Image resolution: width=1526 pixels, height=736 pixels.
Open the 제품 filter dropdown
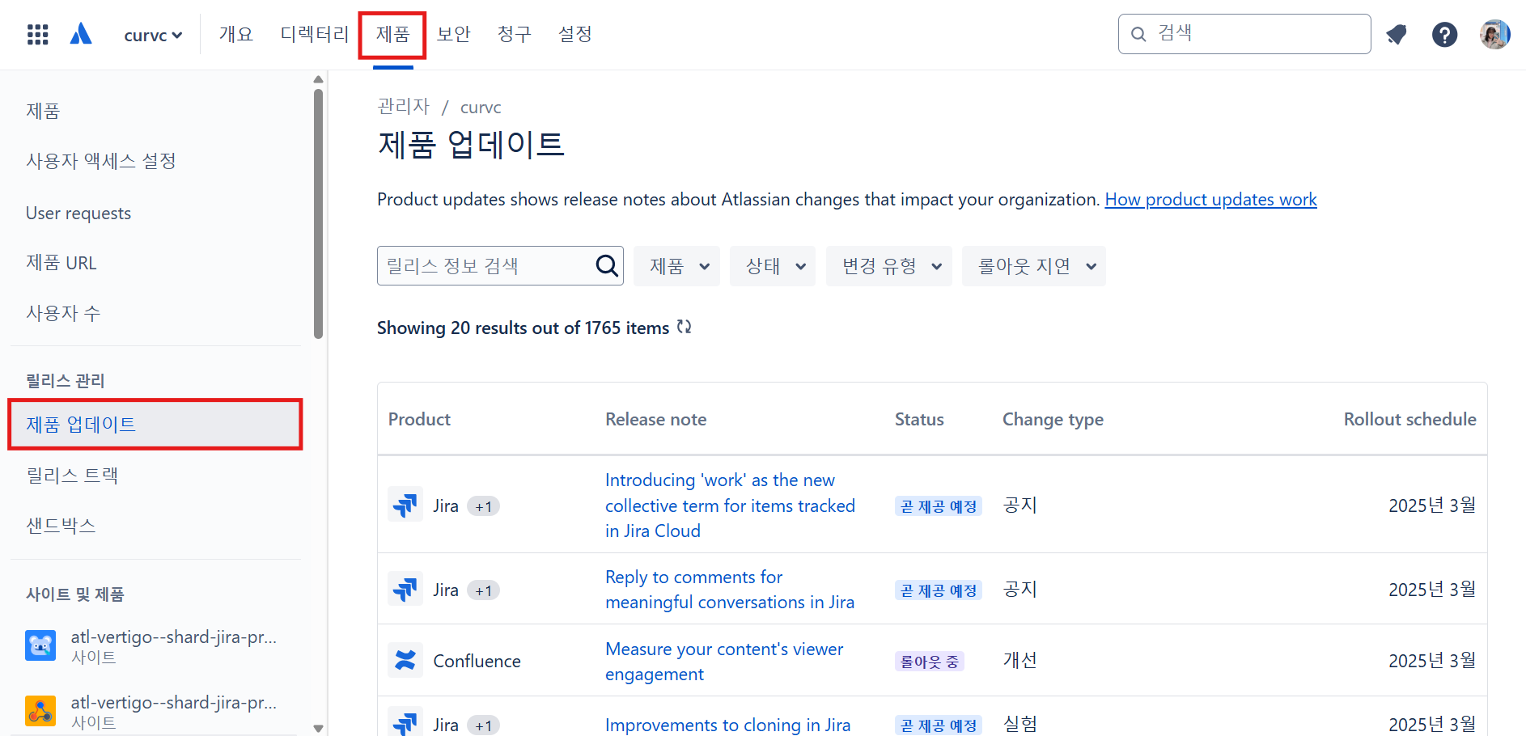pyautogui.click(x=677, y=266)
